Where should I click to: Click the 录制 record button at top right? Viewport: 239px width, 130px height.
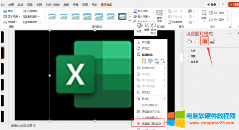click(x=212, y=5)
